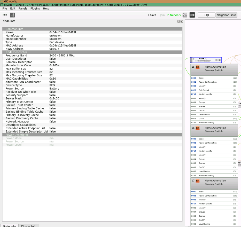The width and height of the screenshot is (241, 227).
Task: Click the In Network status label
Action: 174,15
